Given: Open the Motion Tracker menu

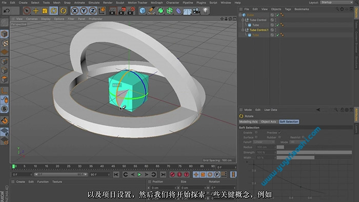Looking at the screenshot, I should coord(137,3).
